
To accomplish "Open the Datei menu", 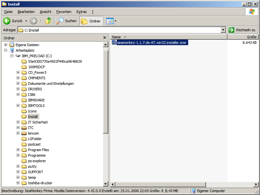I will pyautogui.click(x=8, y=12).
